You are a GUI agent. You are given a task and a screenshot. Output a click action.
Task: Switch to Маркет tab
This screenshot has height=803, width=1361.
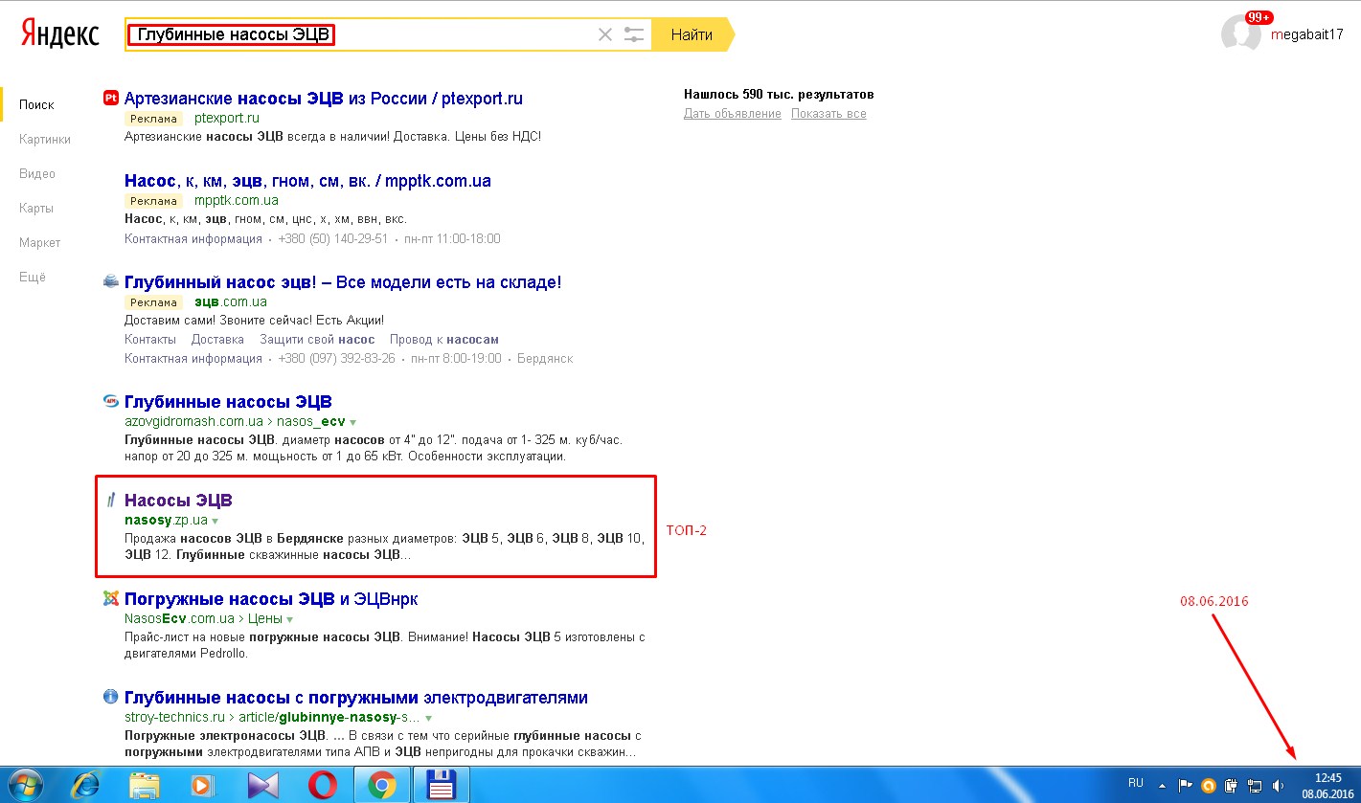pyautogui.click(x=39, y=242)
